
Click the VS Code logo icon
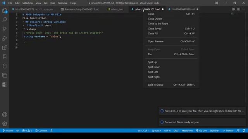3,3
